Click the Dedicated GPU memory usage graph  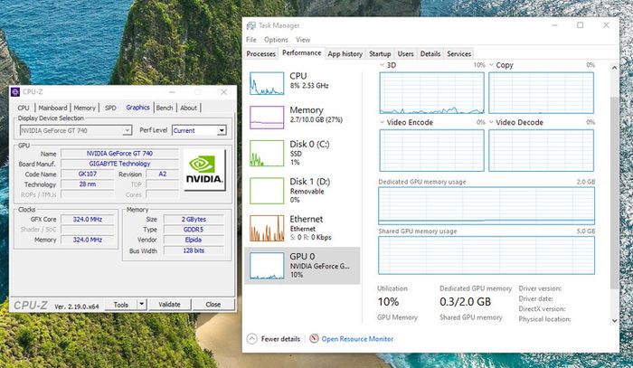(x=487, y=205)
